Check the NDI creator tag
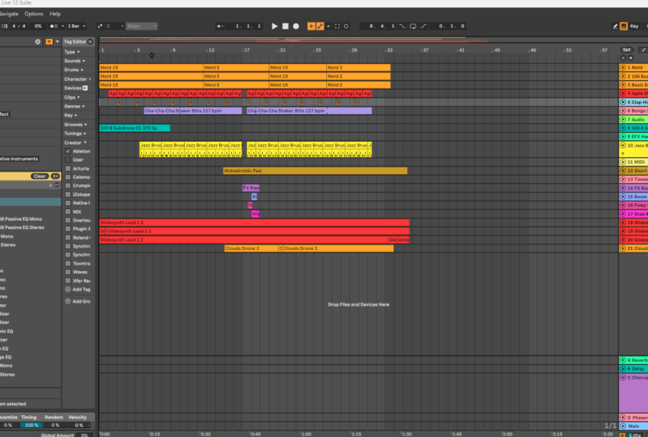This screenshot has height=437, width=648. (x=68, y=211)
